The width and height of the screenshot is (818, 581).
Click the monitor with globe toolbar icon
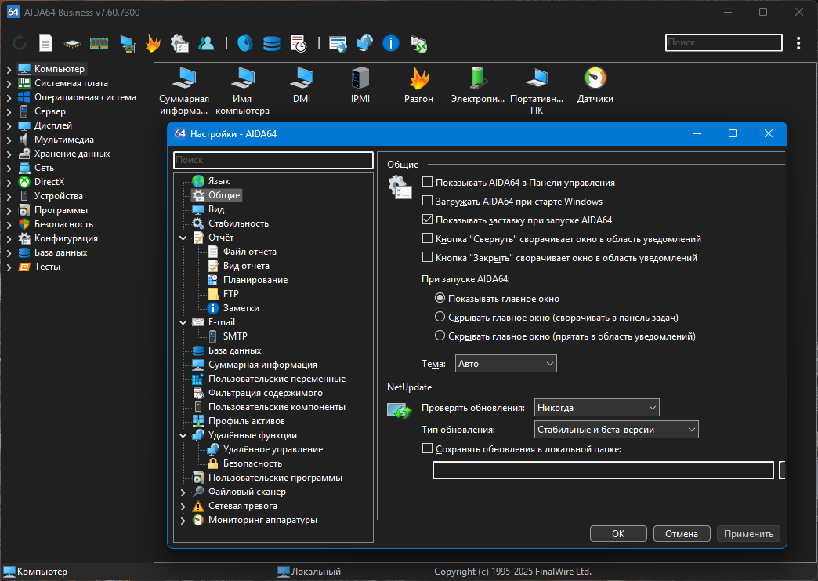coord(364,43)
